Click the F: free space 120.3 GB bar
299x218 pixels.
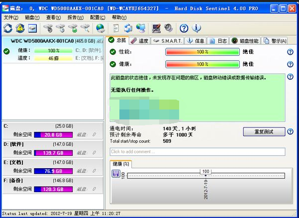53,189
